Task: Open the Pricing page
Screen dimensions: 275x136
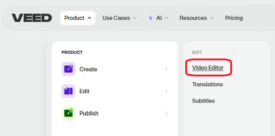Action: (x=234, y=18)
